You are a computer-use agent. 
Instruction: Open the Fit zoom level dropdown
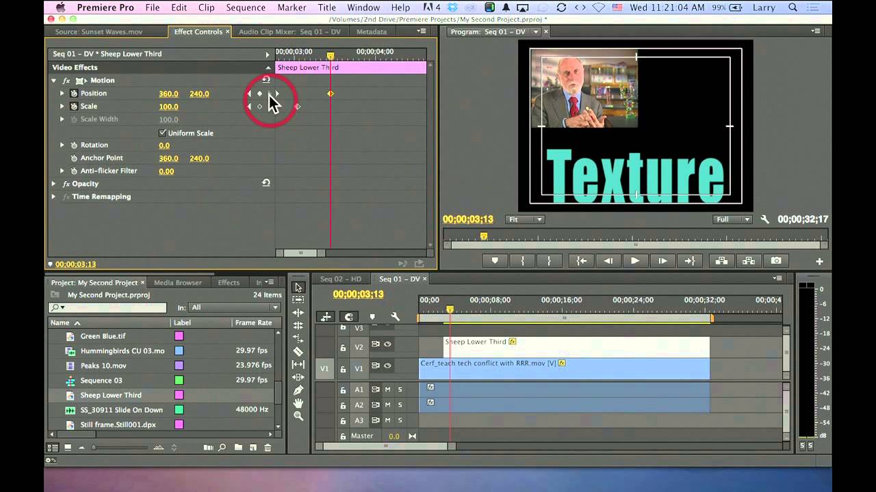[525, 219]
